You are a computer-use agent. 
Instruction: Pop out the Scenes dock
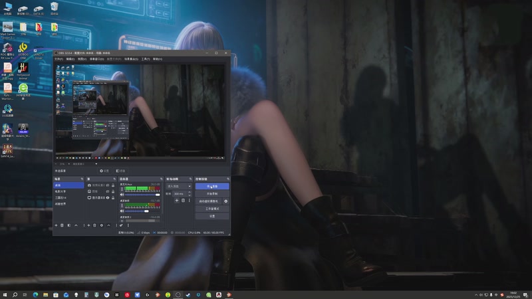click(82, 179)
